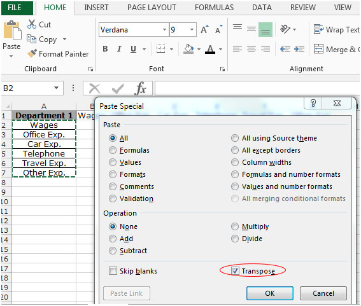Apply Italic formatting
This screenshot has height=306, width=361.
click(119, 49)
